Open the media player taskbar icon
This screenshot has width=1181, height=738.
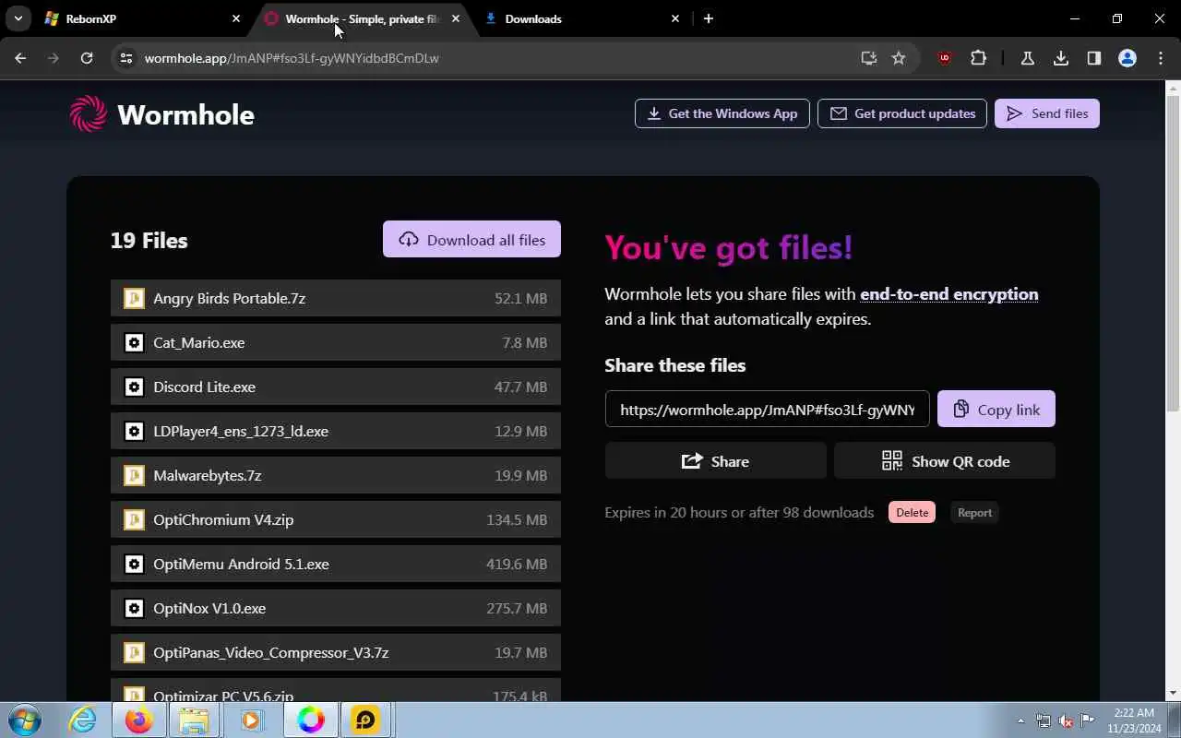coord(252,720)
